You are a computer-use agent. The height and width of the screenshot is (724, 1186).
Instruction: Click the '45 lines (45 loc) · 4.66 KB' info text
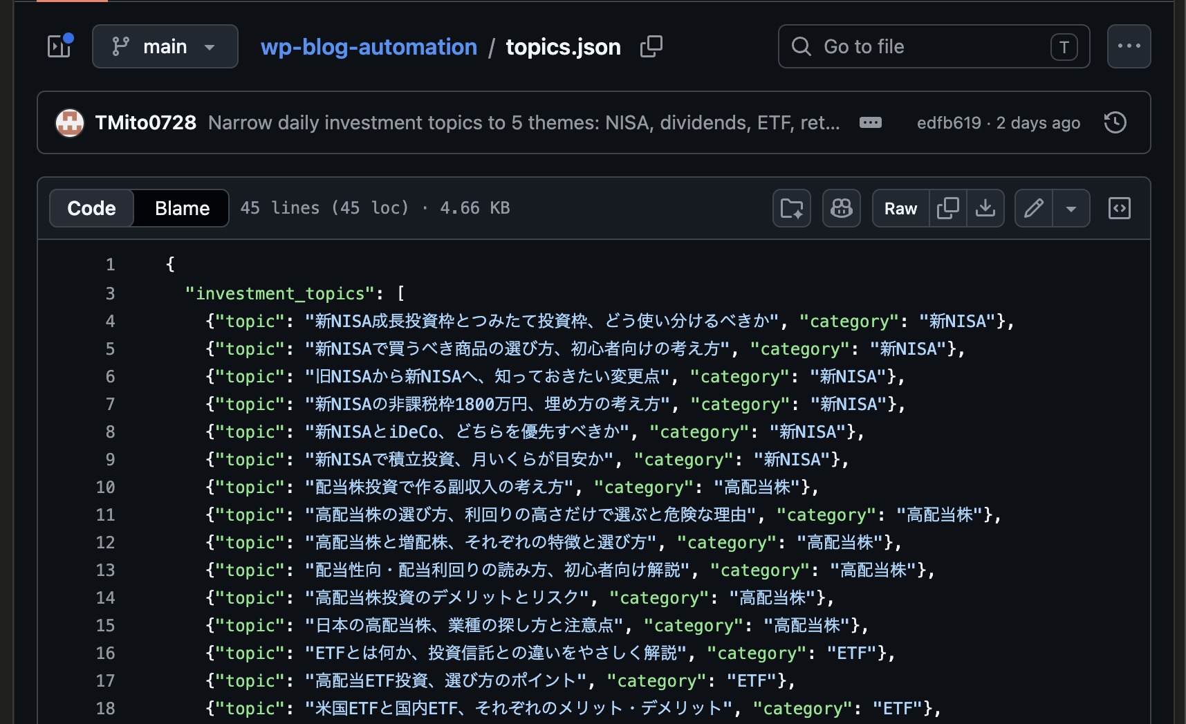tap(375, 208)
